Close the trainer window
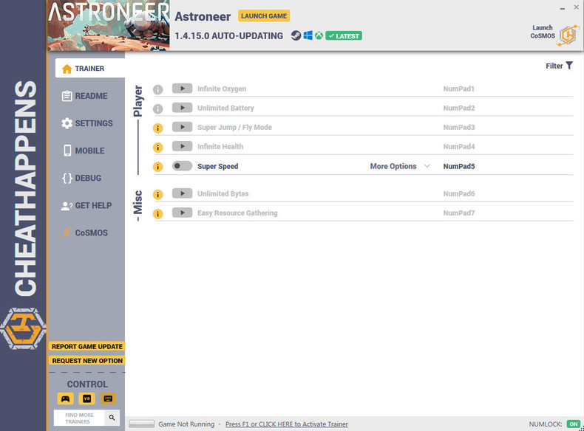This screenshot has height=431, width=584. (576, 7)
